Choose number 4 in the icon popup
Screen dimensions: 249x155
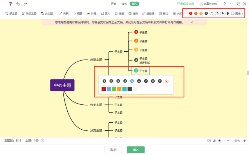(125, 81)
